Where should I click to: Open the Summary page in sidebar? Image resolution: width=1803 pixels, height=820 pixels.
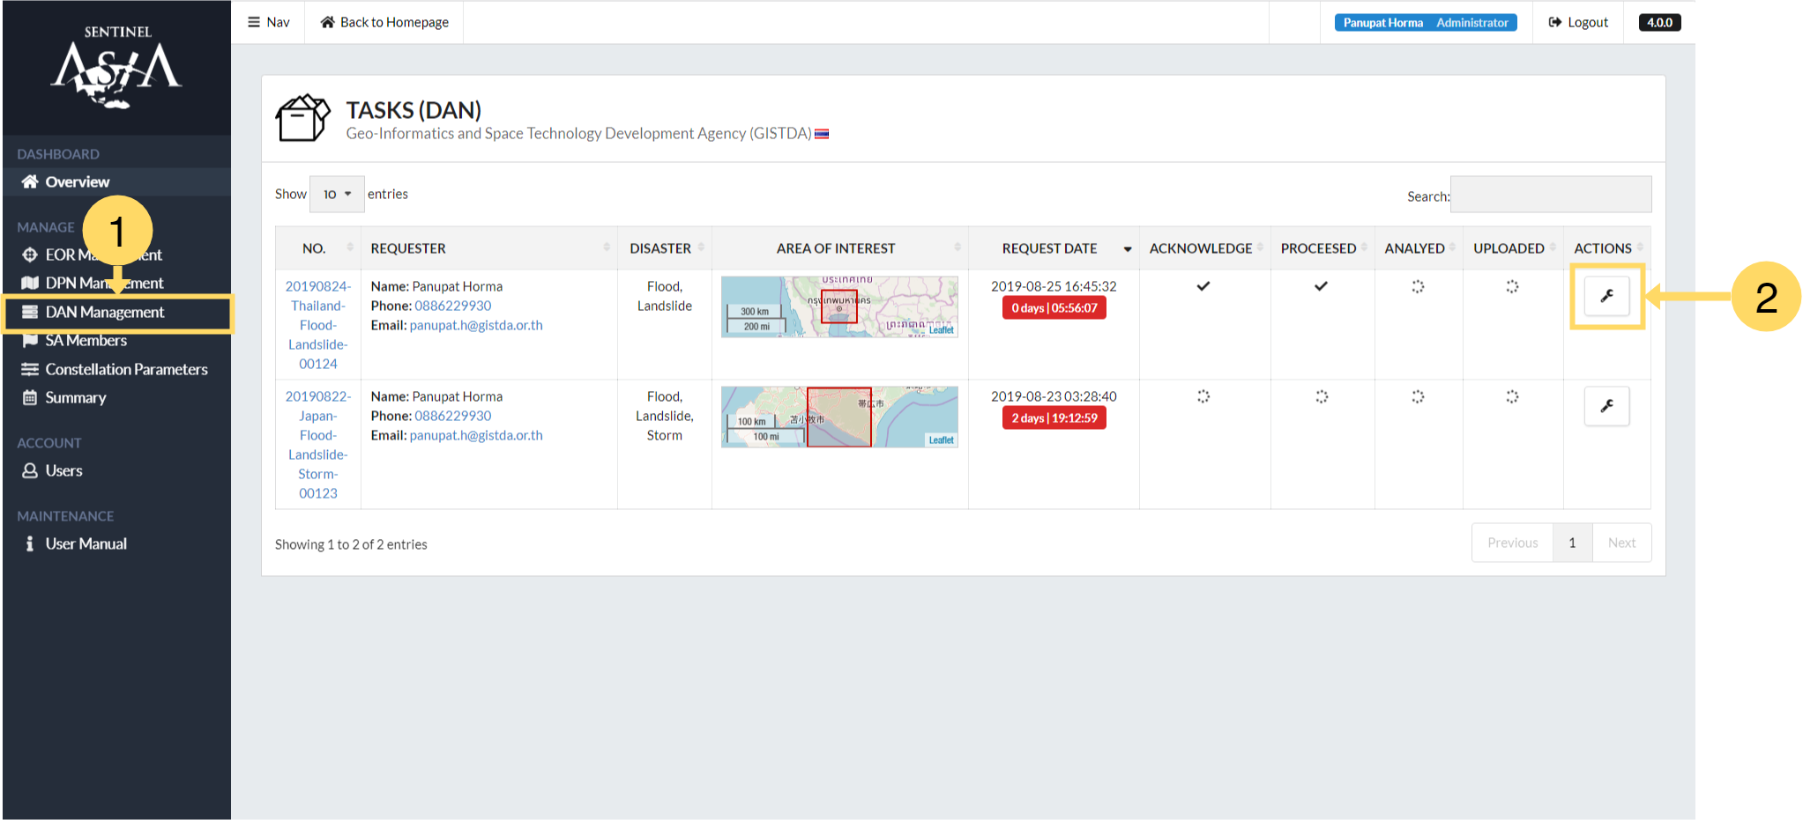point(75,397)
